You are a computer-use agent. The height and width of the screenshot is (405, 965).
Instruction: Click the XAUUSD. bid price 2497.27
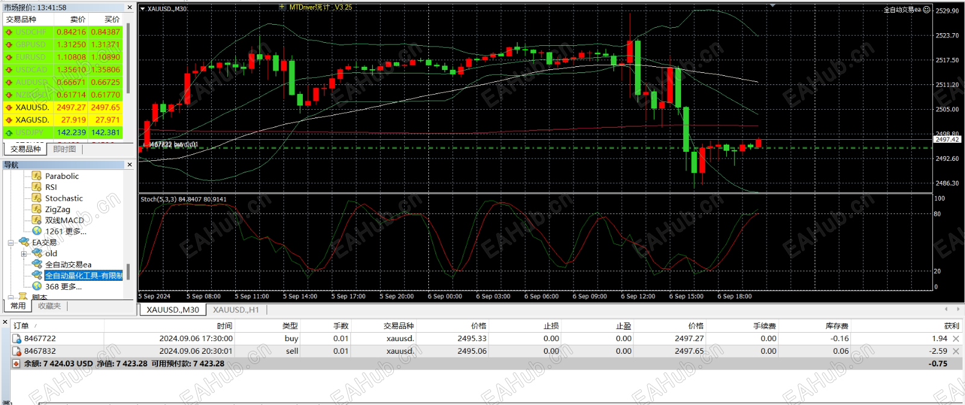[x=71, y=107]
